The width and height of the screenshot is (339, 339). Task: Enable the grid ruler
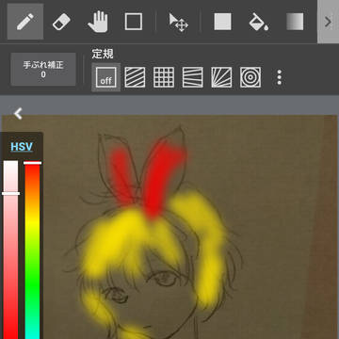pos(164,77)
